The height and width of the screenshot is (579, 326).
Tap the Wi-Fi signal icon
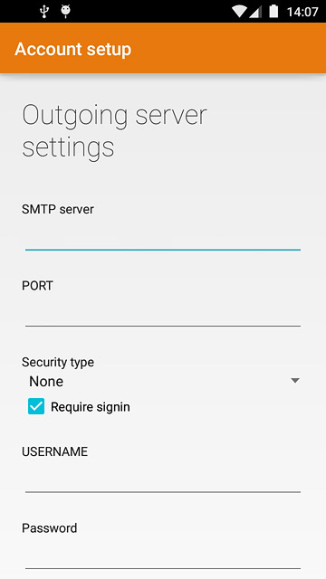pyautogui.click(x=239, y=12)
